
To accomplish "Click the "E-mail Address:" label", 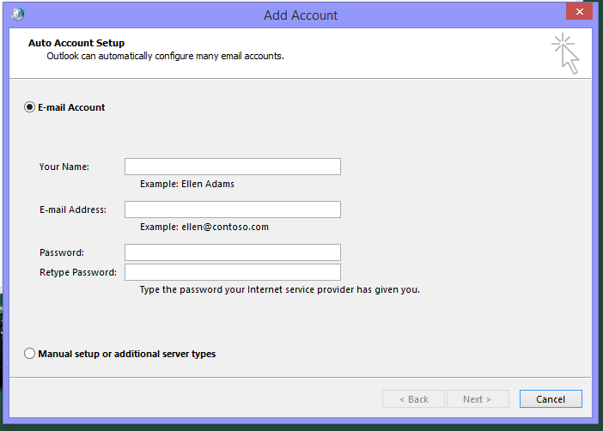I will pyautogui.click(x=73, y=209).
